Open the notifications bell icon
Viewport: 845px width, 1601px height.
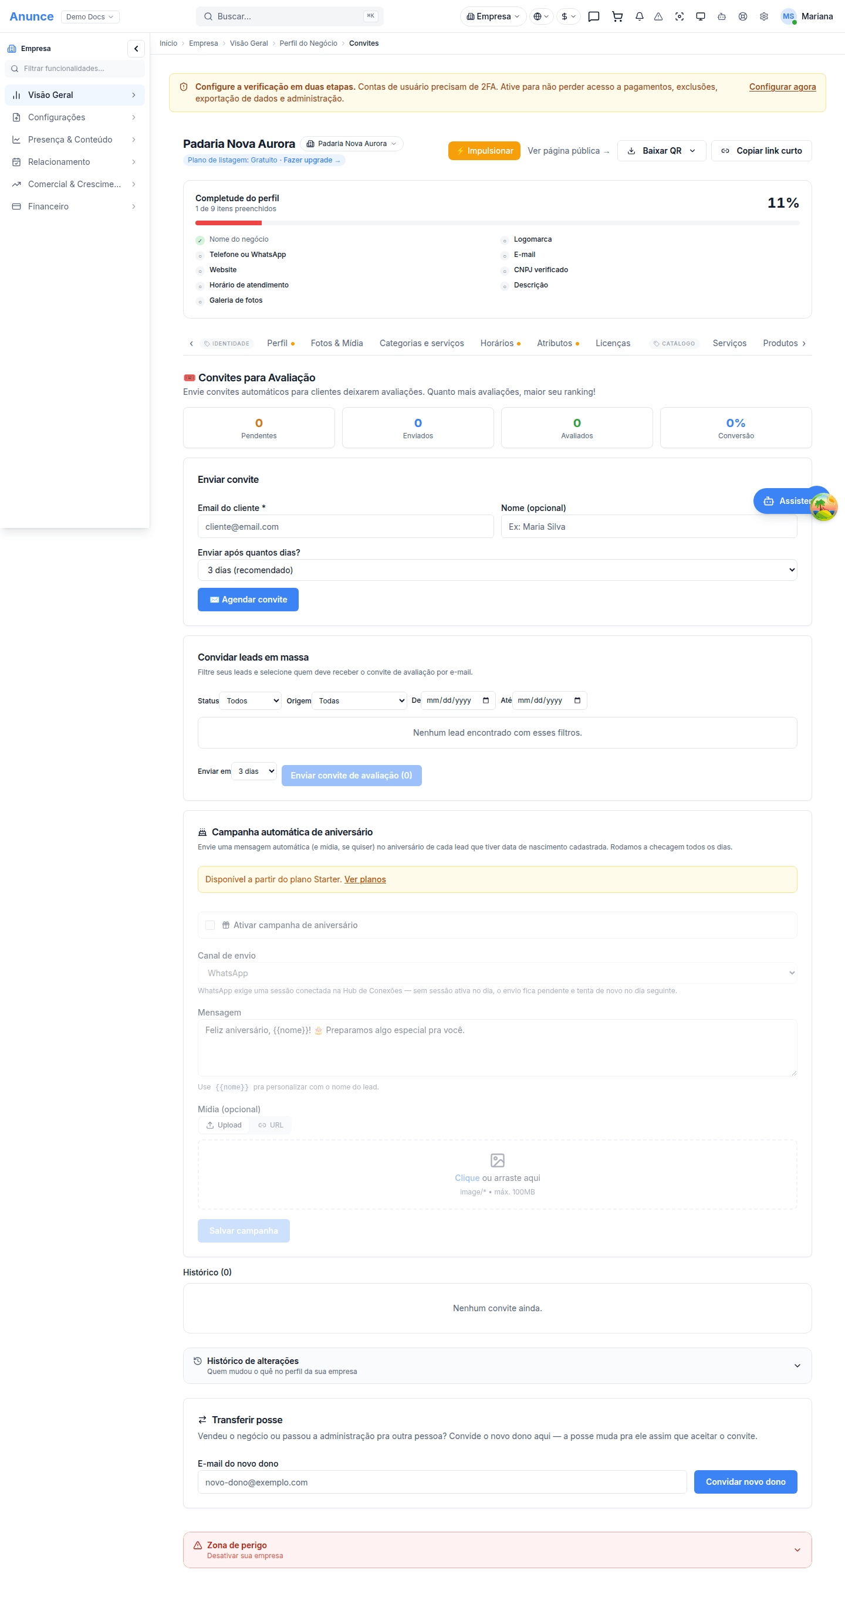click(639, 17)
